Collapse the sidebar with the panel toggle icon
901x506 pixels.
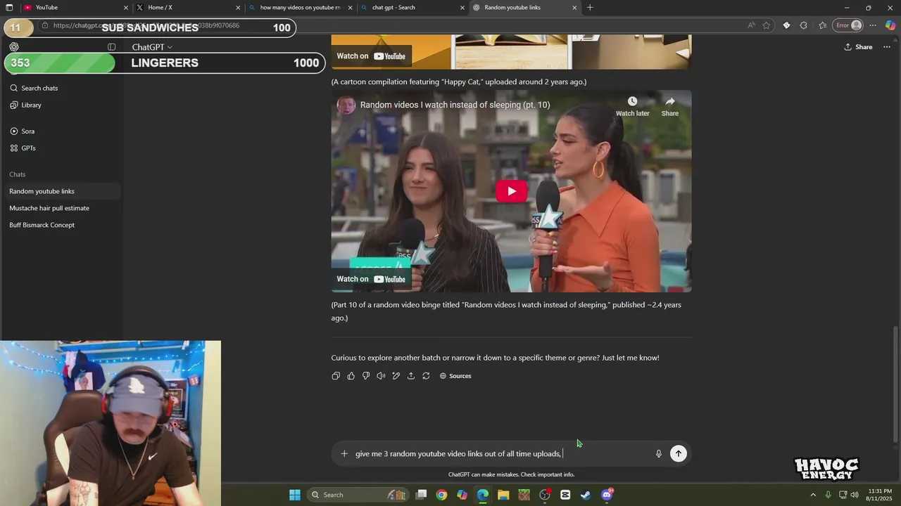tap(111, 47)
